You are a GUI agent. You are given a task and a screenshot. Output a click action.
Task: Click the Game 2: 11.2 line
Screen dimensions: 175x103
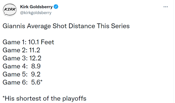pyautogui.click(x=21, y=50)
